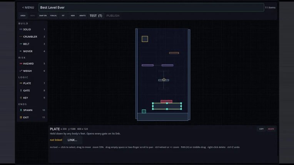This screenshot has width=294, height=165.
Task: Select the right purple platform in canvas
Action: [167, 65]
